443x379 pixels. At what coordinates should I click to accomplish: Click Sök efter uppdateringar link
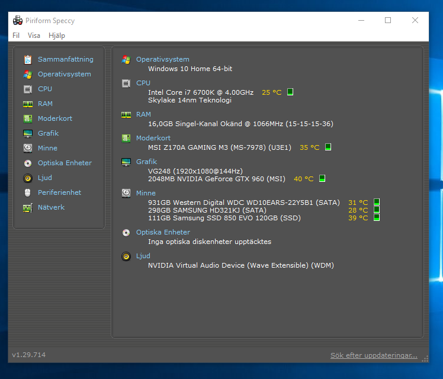(374, 355)
